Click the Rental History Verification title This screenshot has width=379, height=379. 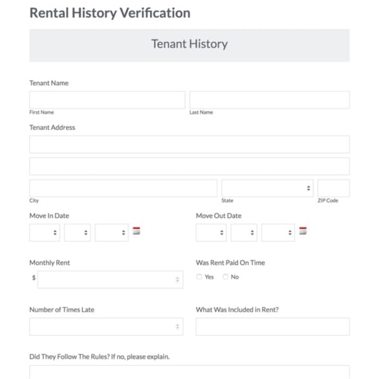pyautogui.click(x=110, y=13)
